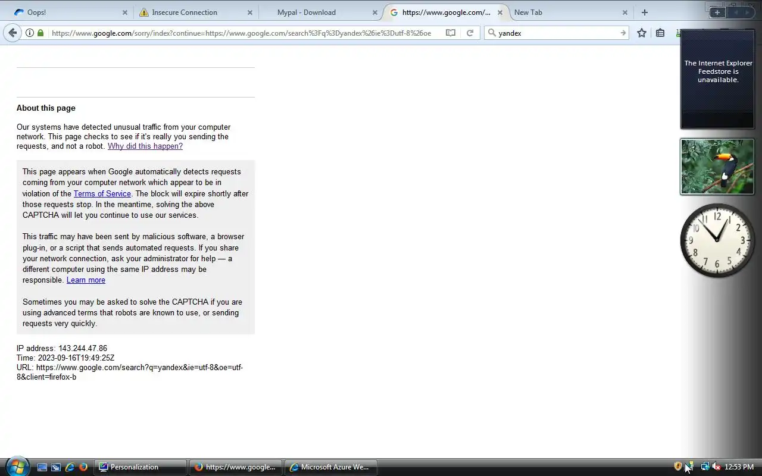This screenshot has height=476, width=762.
Task: Follow the Learn more link
Action: [x=86, y=280]
